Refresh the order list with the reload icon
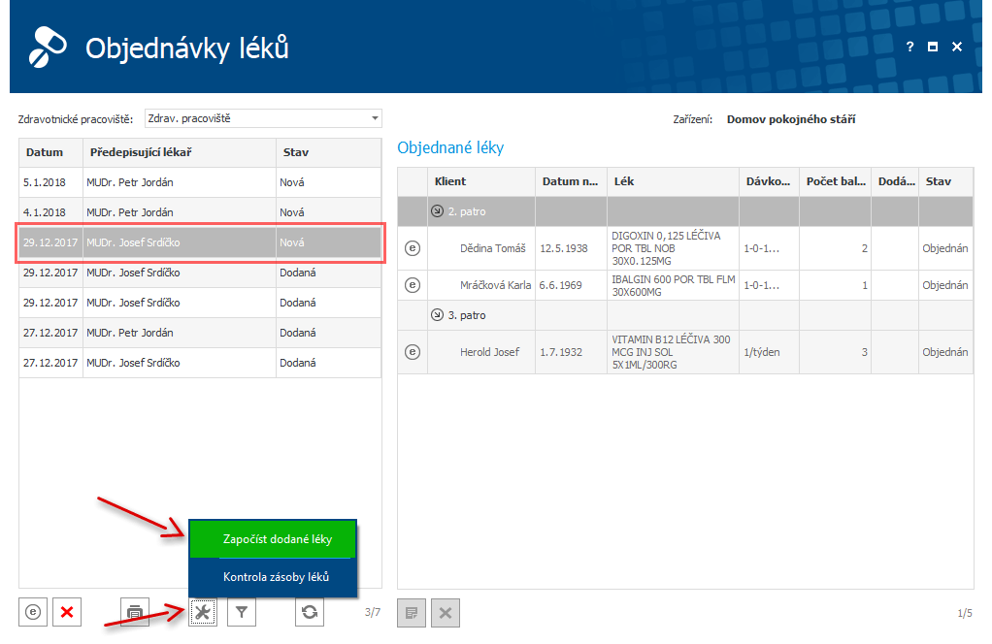The height and width of the screenshot is (644, 992). (x=310, y=612)
